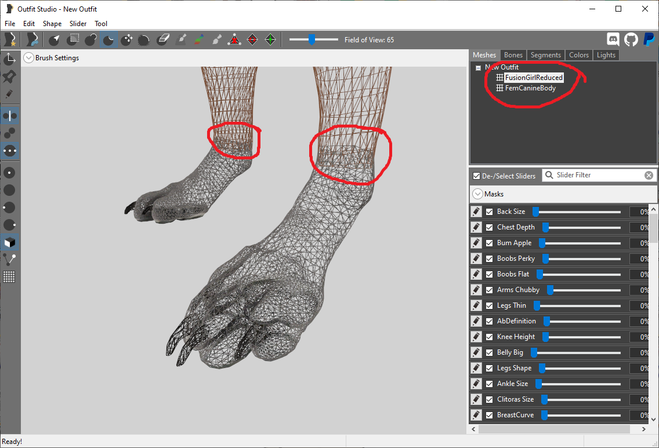The height and width of the screenshot is (448, 659).
Task: Edit the Arms Chubby slider with pencil button
Action: 476,290
